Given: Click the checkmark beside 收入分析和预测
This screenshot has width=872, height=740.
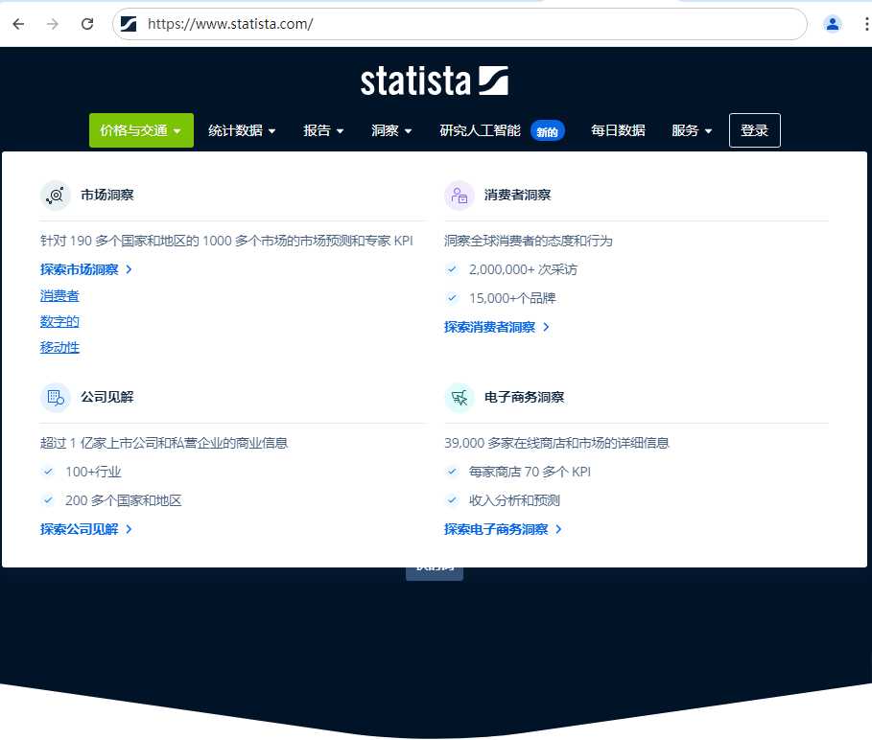Looking at the screenshot, I should [x=452, y=500].
